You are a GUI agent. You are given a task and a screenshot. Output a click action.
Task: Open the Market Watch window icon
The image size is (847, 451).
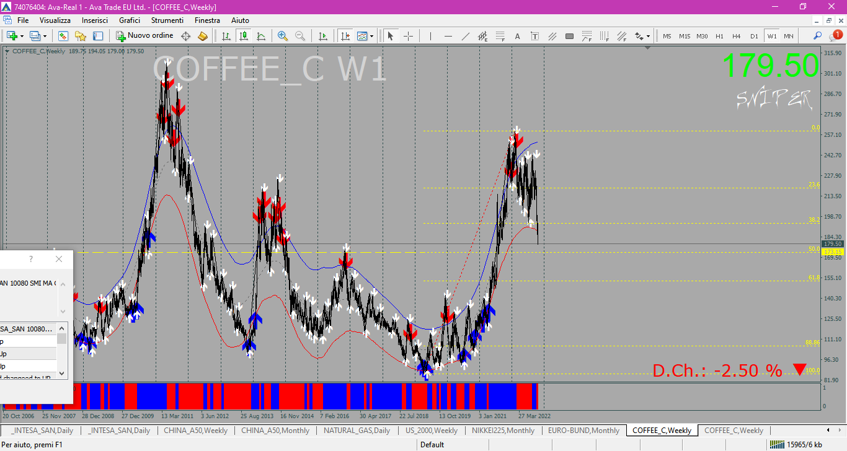[x=63, y=36]
